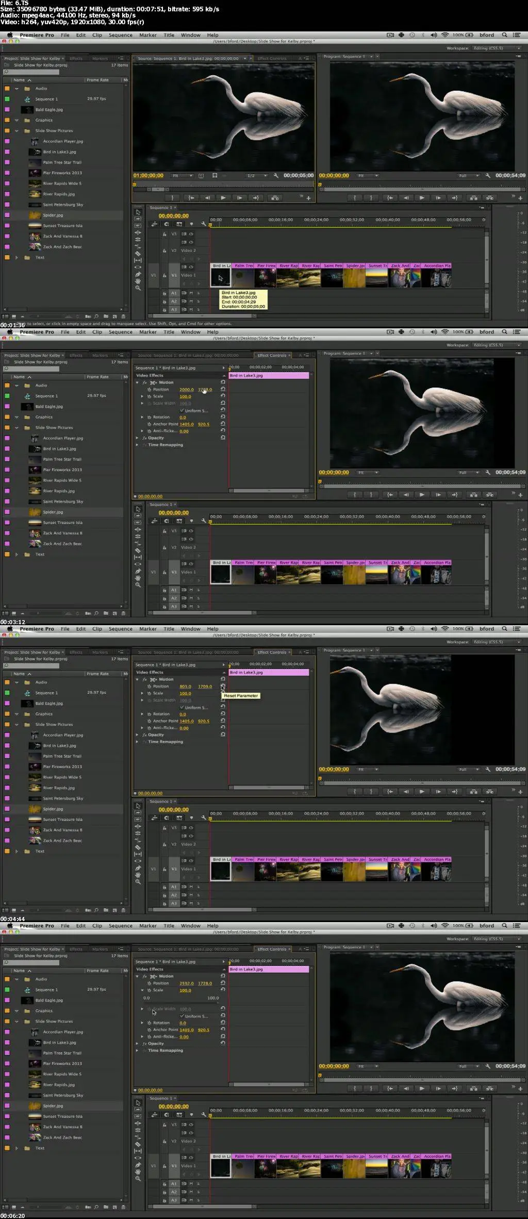
Task: In the 00:03:12 frame, expand the Opacity effect
Action: click(x=137, y=438)
